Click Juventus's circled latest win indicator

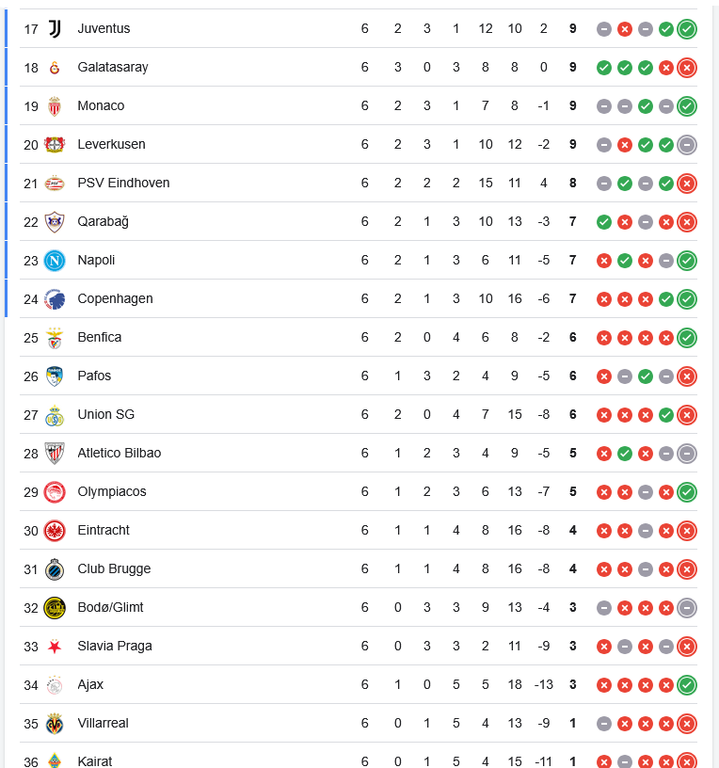pos(687,29)
